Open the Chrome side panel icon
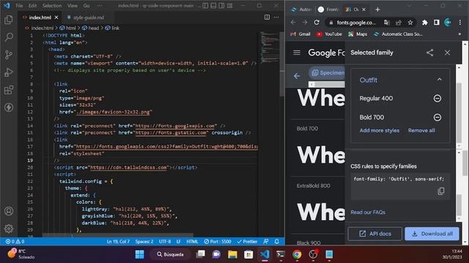Screen dimensions: 469x263 (x=437, y=23)
